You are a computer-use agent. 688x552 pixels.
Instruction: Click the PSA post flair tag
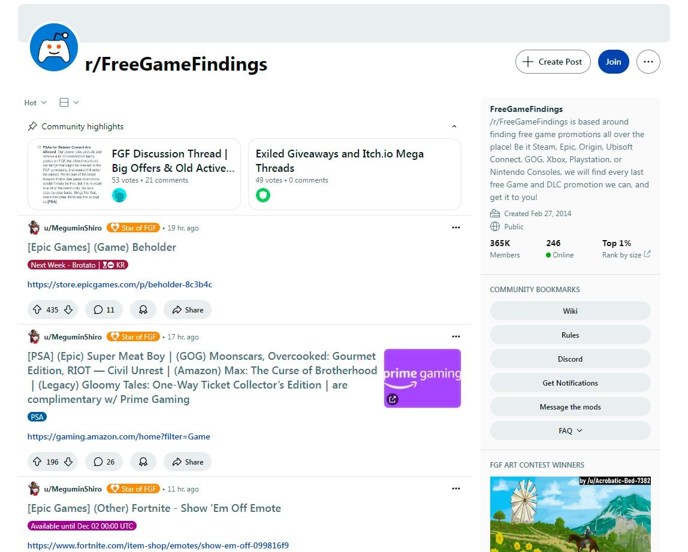click(x=37, y=417)
